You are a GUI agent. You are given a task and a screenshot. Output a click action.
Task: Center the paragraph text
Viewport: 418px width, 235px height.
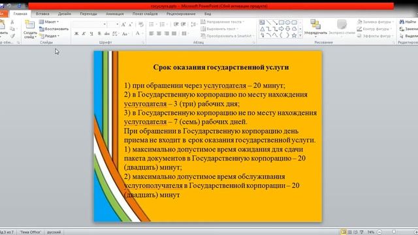tap(159, 33)
